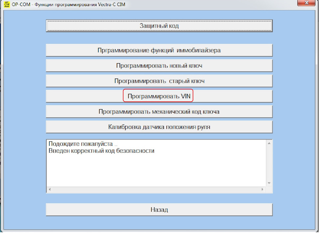Select the log line 'Подождите пожалуйста ..'
Image resolution: width=319 pixels, height=233 pixels.
pyautogui.click(x=83, y=144)
